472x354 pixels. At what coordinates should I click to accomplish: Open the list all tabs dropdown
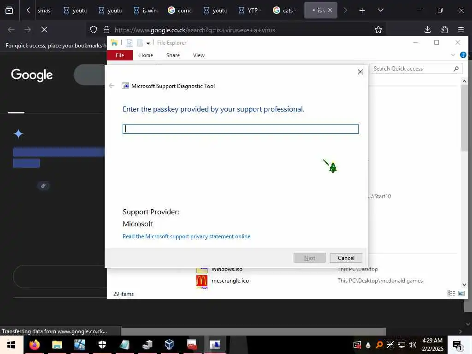tap(380, 11)
